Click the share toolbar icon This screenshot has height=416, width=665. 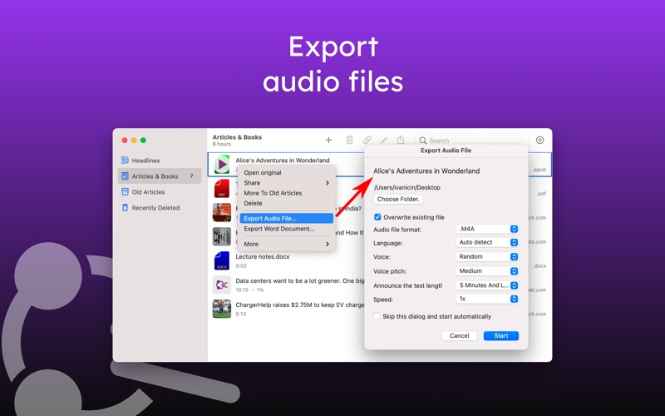401,140
